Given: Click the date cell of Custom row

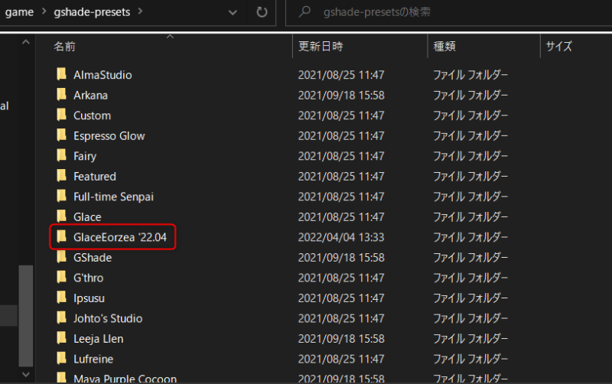Looking at the screenshot, I should (x=341, y=115).
